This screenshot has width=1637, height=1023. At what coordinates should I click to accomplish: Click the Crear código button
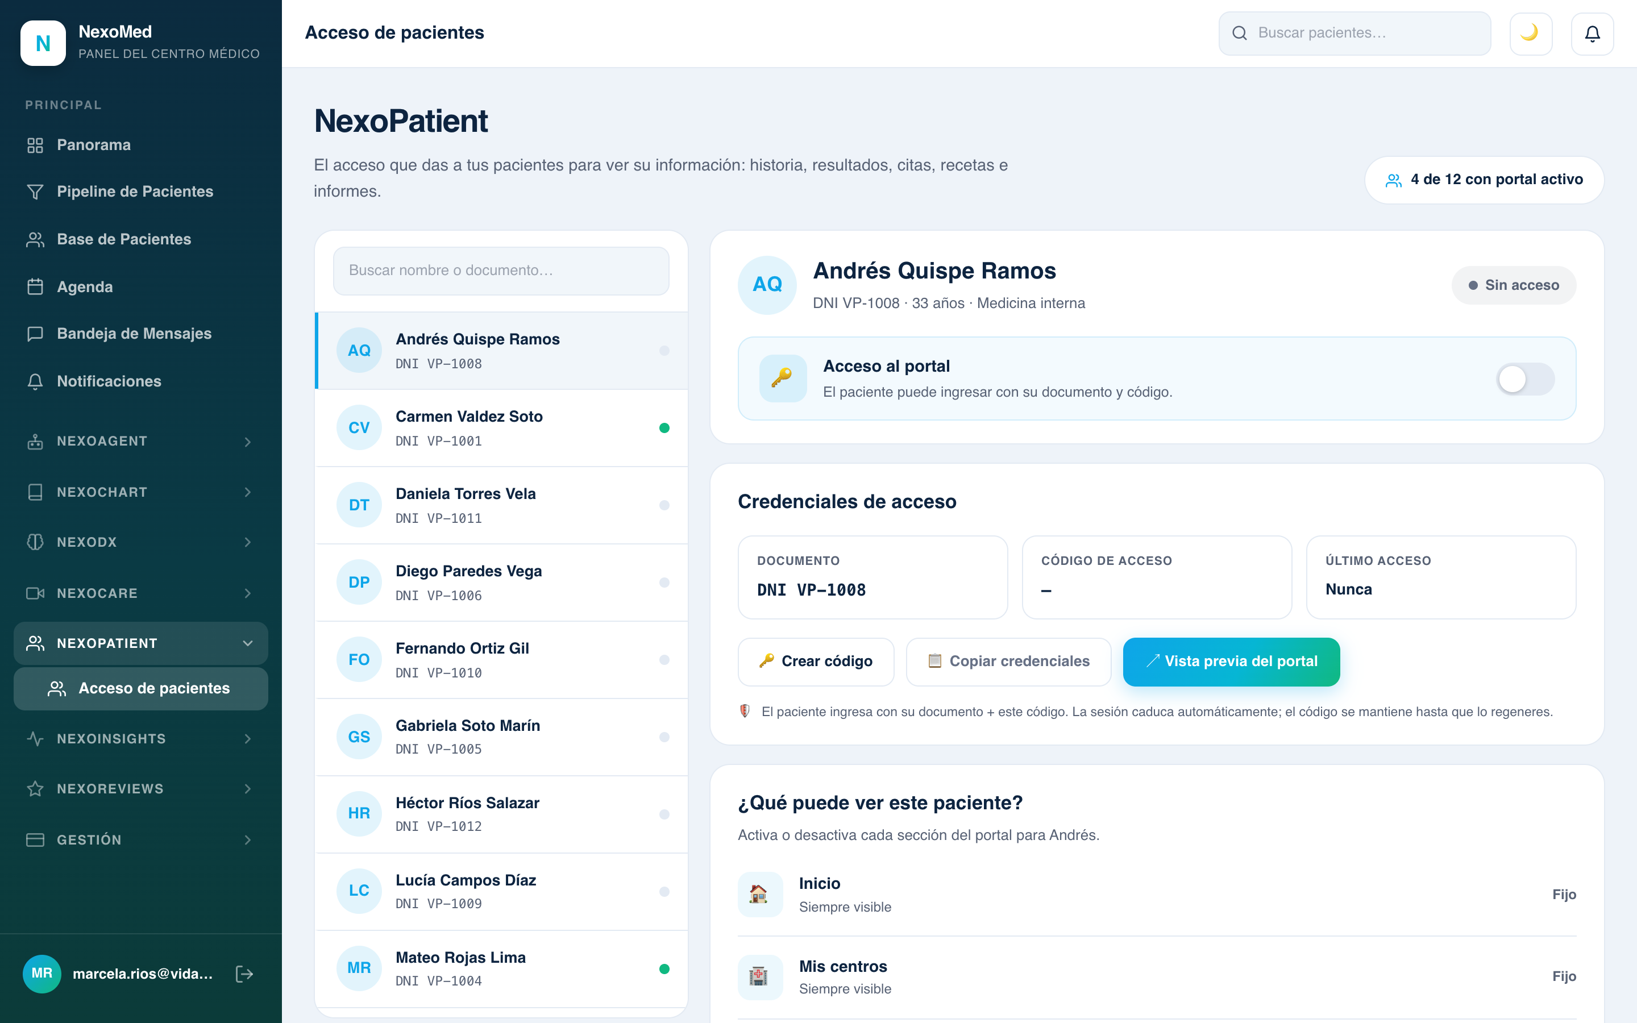pos(816,661)
